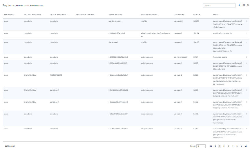Go to the first page
250x151 pixels.
click(x=211, y=146)
